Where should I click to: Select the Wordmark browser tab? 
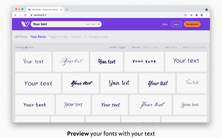tap(45, 10)
